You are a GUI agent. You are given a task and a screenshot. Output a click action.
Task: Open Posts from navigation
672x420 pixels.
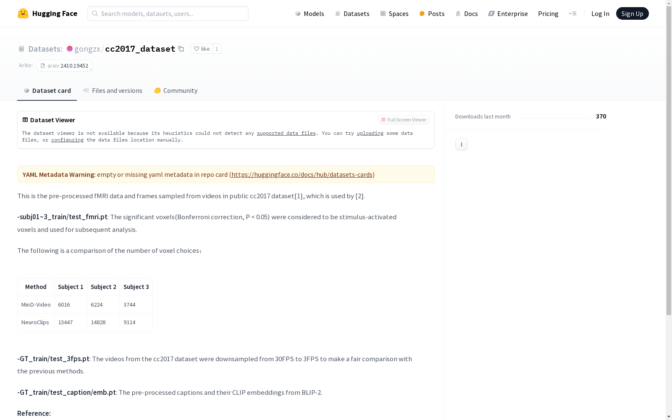click(432, 13)
